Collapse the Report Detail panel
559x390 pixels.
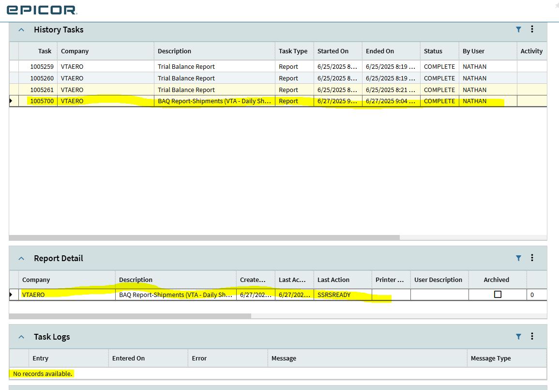click(x=21, y=258)
